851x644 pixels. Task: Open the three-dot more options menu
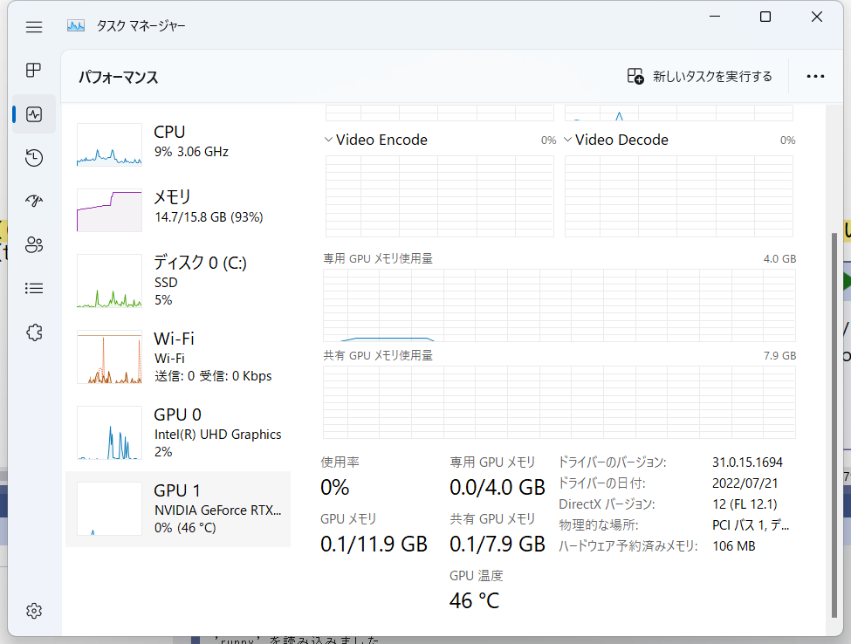815,77
